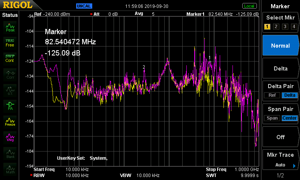
Task: Expand the Mkr Trace Auto submenu
Action: (280, 160)
